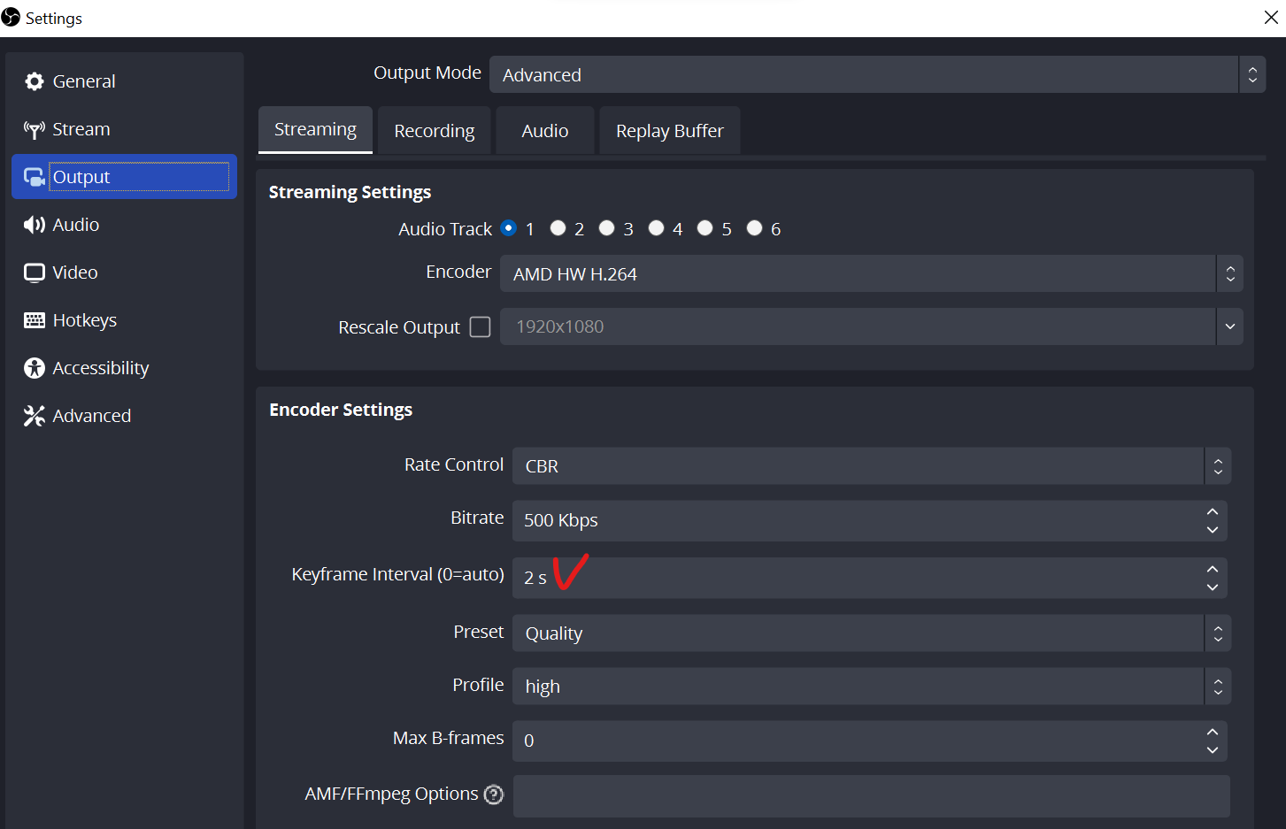
Task: Open Stream settings via antenna icon
Action: (35, 130)
